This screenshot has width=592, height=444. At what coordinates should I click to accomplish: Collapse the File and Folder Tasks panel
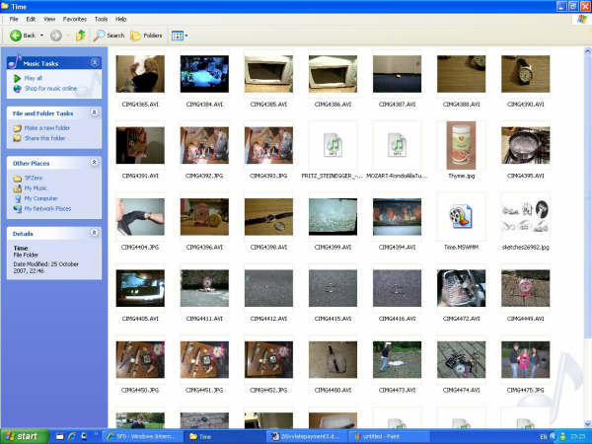[x=94, y=113]
